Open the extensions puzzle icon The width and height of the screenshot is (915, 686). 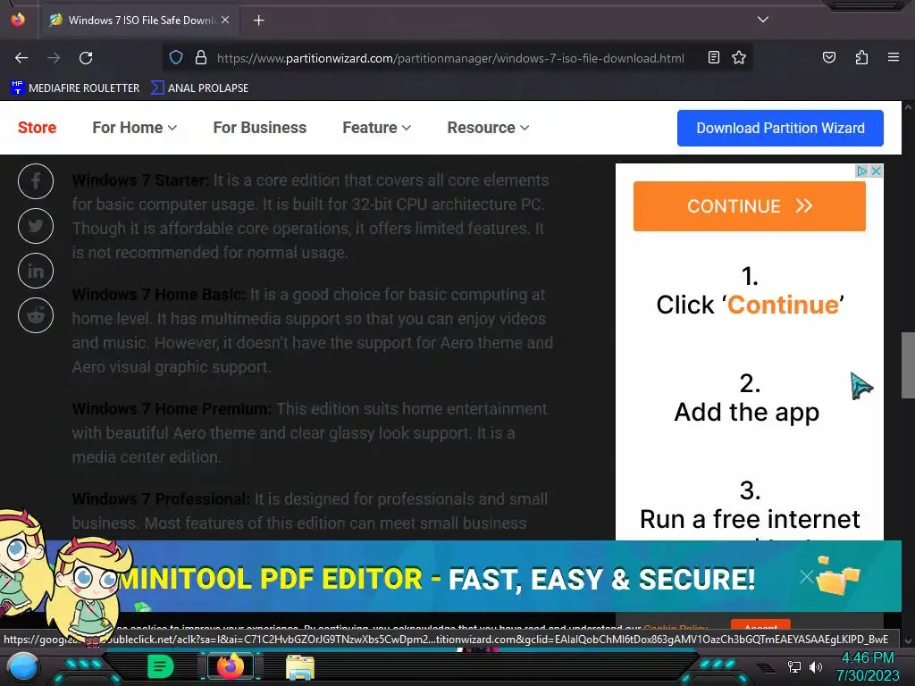tap(861, 57)
